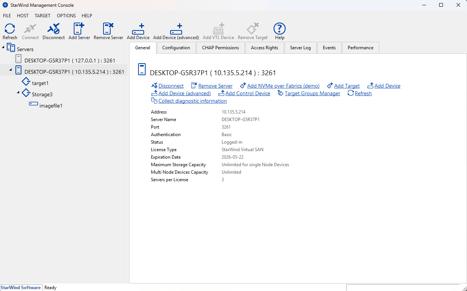Click the grayed Remove Target toolbar icon
467x291 pixels.
tap(253, 29)
